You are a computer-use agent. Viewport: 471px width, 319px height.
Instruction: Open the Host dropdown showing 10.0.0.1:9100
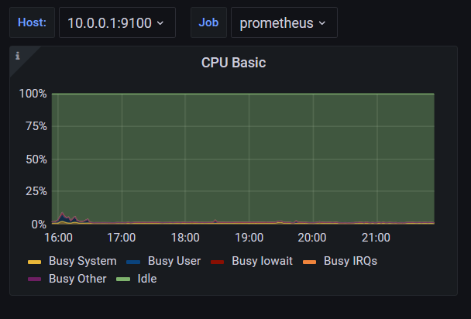tap(117, 22)
